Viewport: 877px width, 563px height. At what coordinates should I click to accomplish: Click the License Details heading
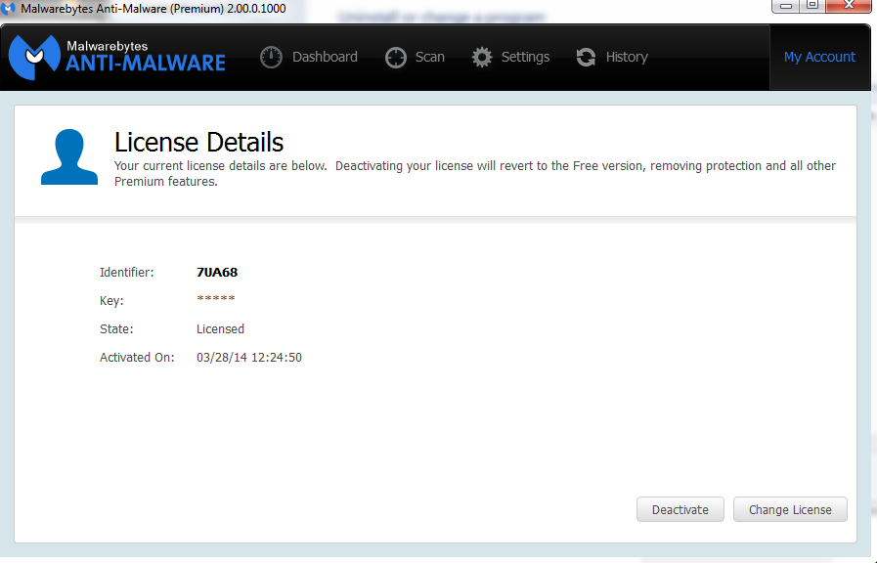point(198,142)
